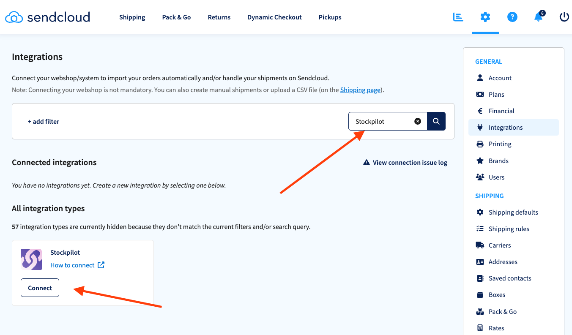Open the notifications bell icon
572x335 pixels.
pos(538,17)
